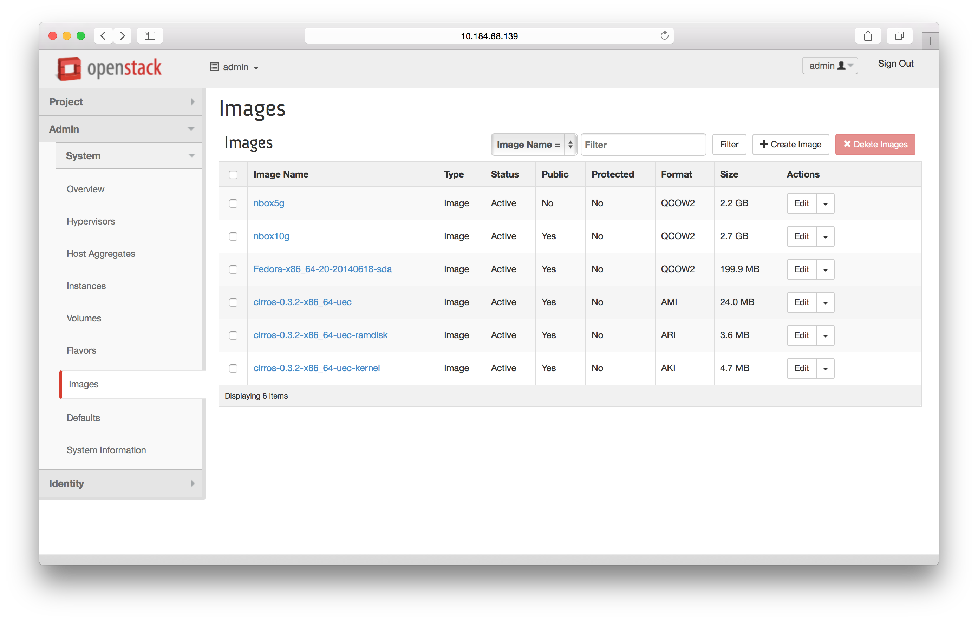Expand the Identity sidebar section
Image resolution: width=978 pixels, height=621 pixels.
click(x=120, y=483)
